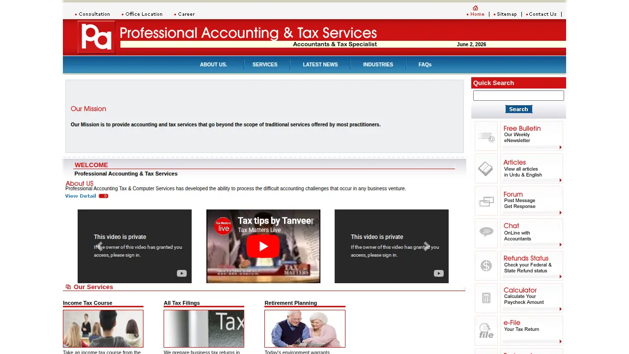Click the PA company logo

(x=96, y=37)
